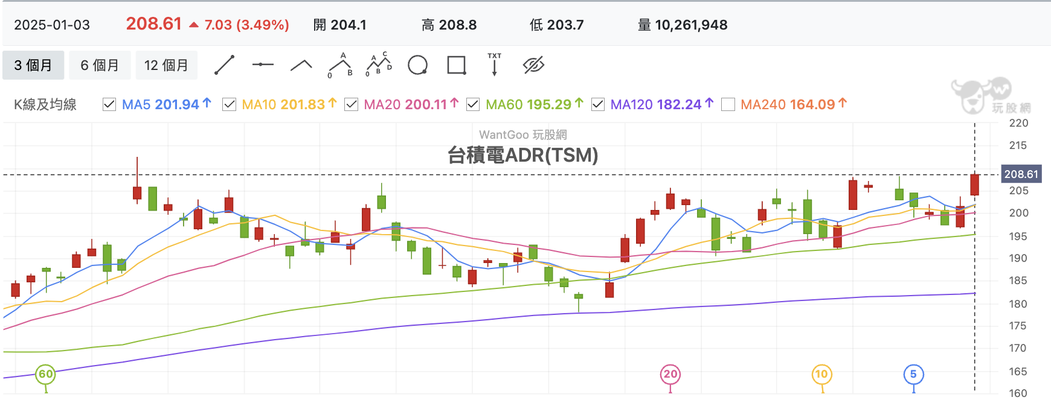The width and height of the screenshot is (1051, 403).
Task: Click the 220 price axis label
Action: point(1018,123)
